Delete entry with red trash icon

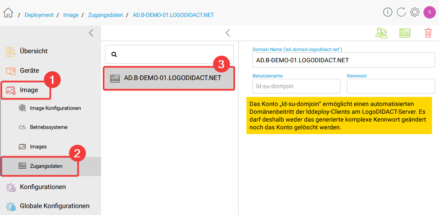[428, 33]
